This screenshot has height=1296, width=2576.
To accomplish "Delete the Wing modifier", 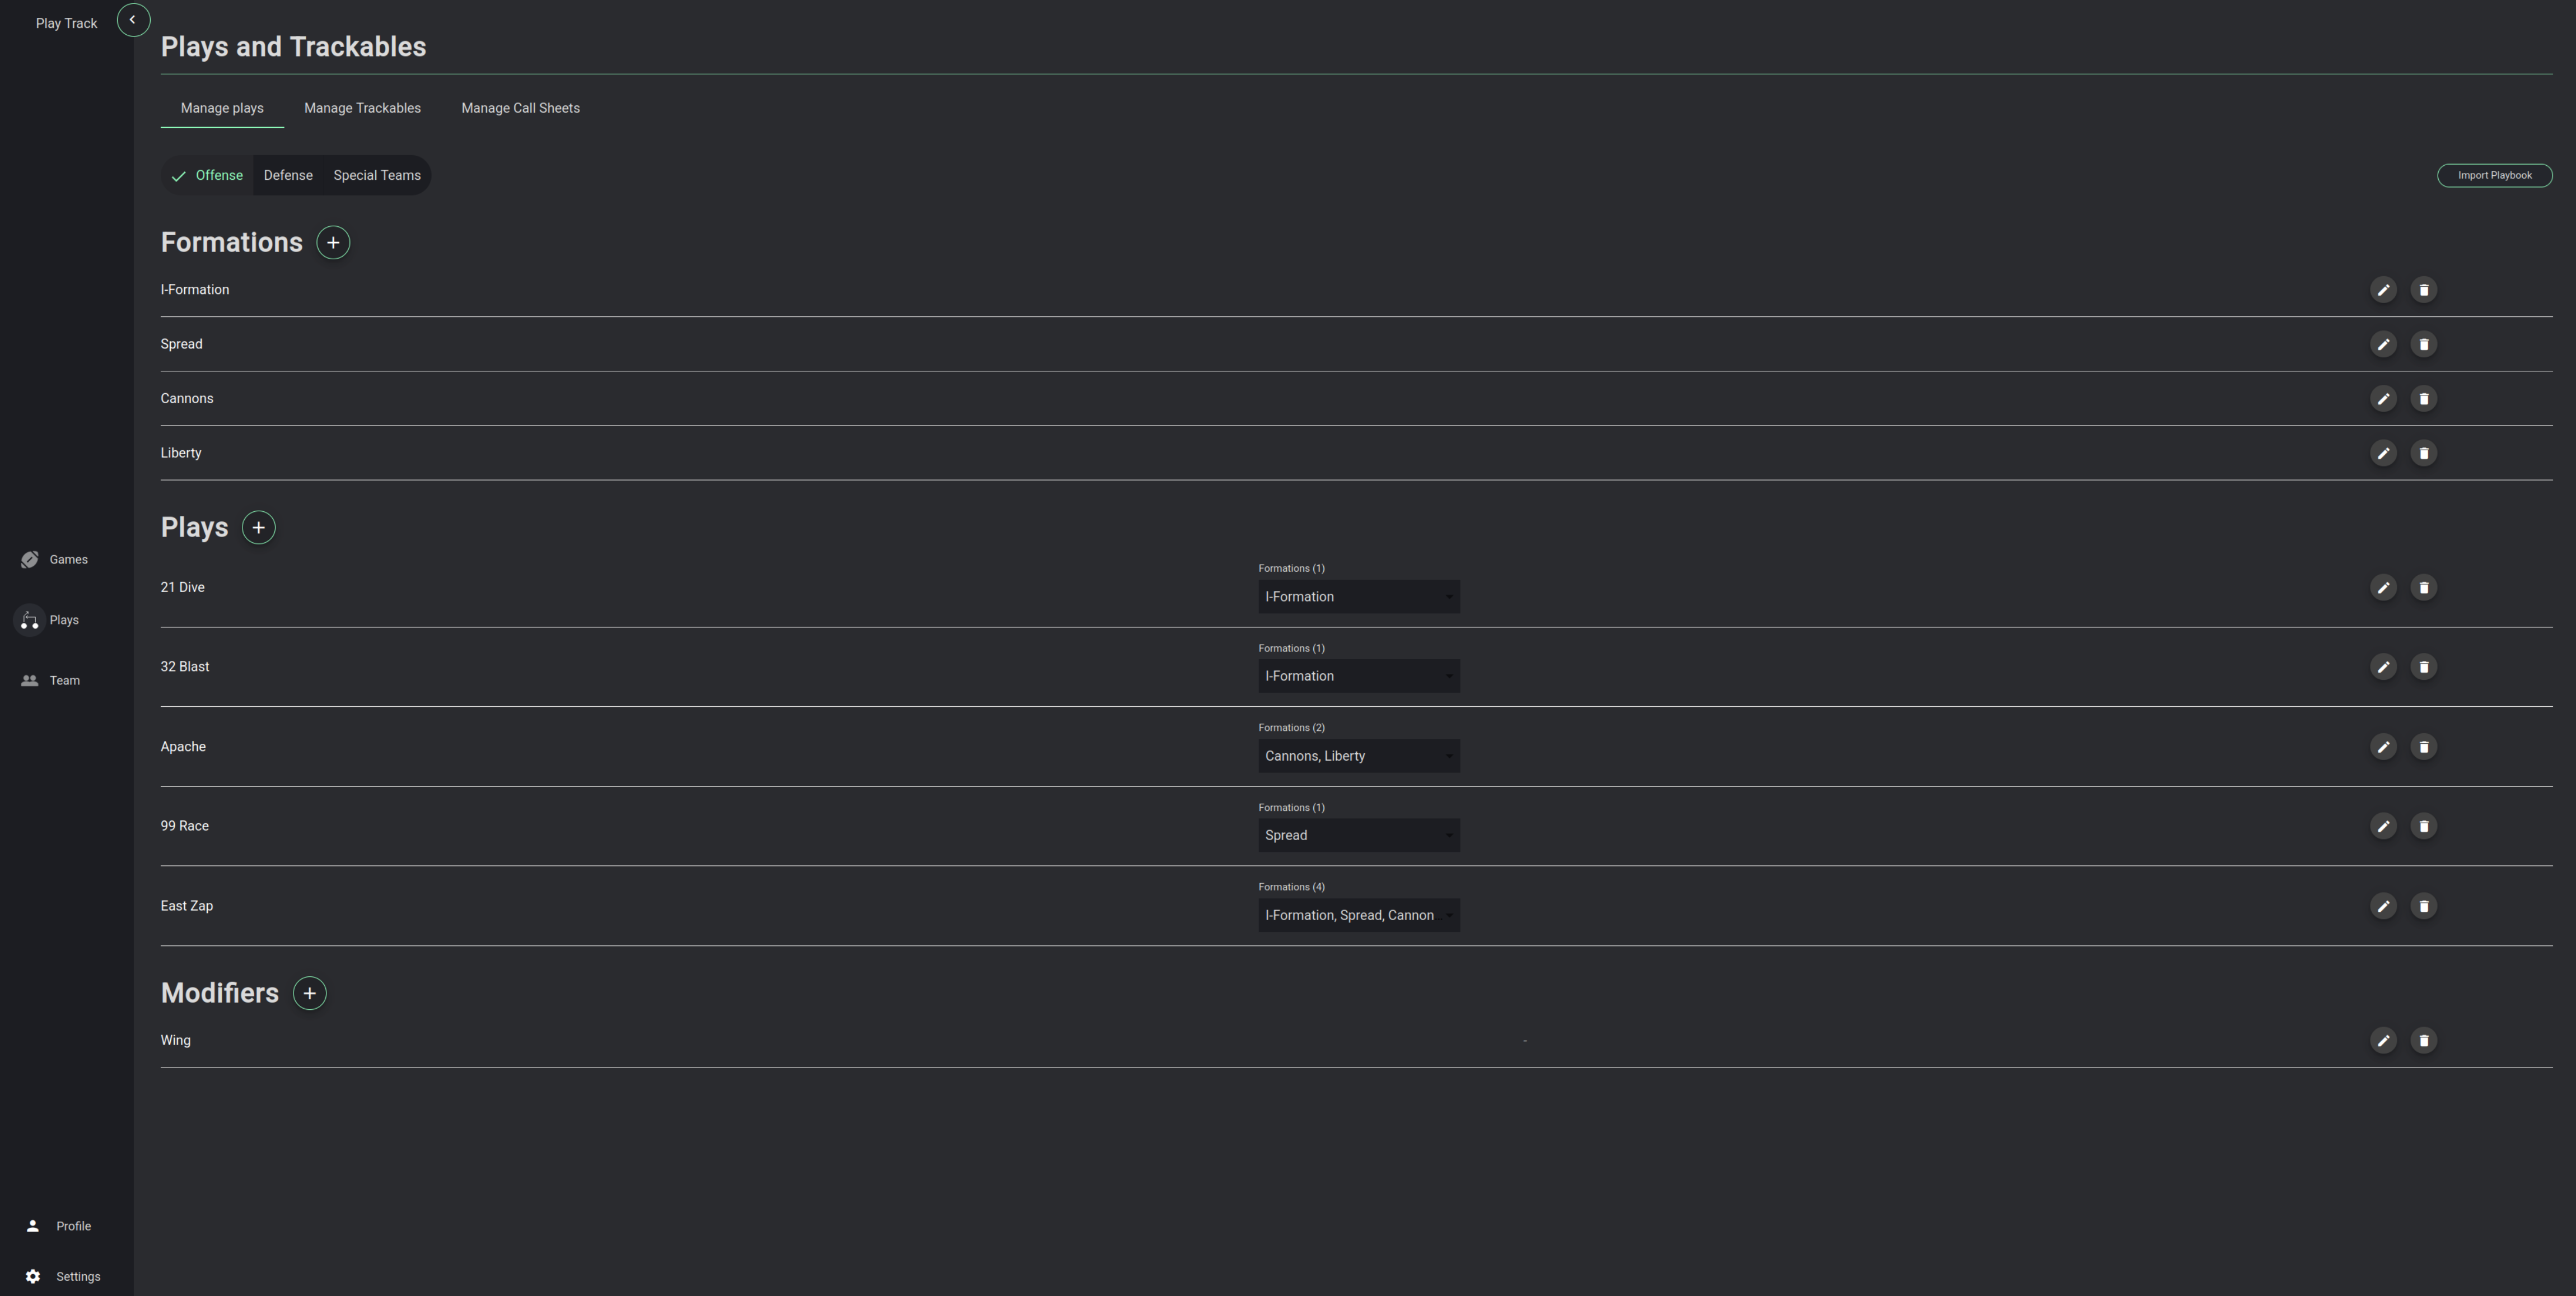I will (x=2423, y=1041).
